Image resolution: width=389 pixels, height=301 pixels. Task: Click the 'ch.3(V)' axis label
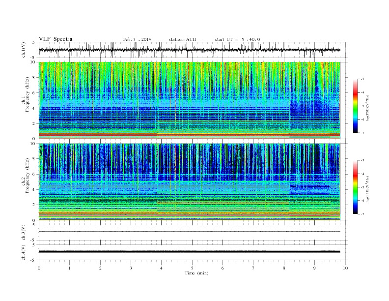click(x=24, y=233)
